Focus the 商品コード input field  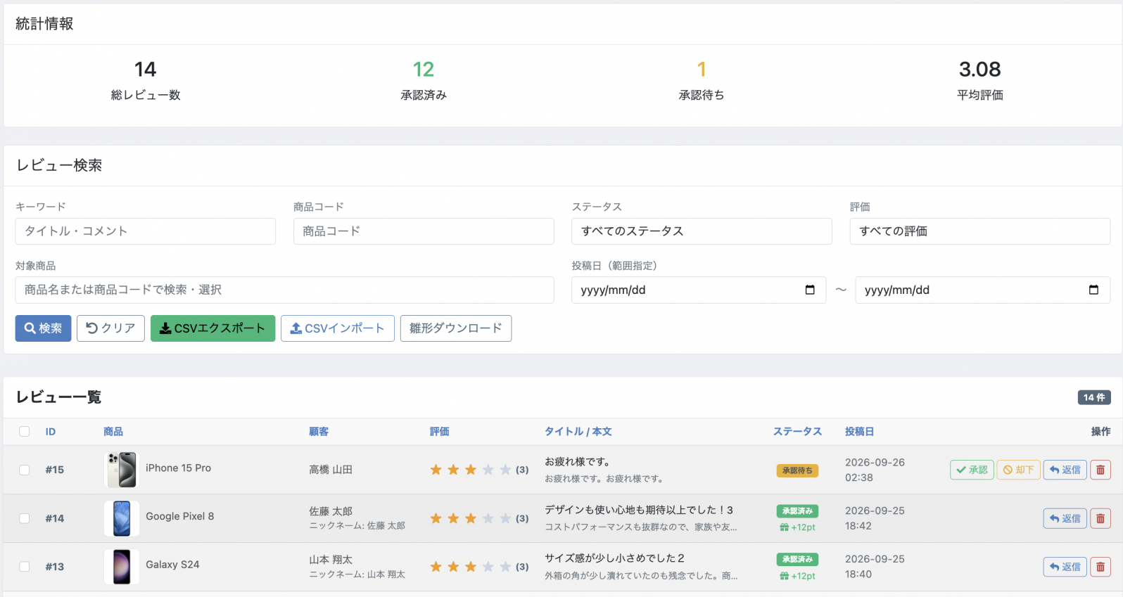click(424, 231)
